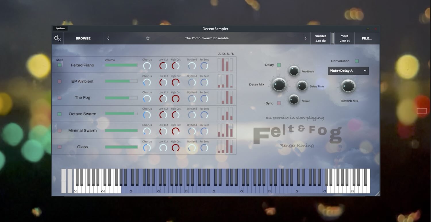Click the TUNE 0.00 st control
Image resolution: width=431 pixels, height=222 pixels.
click(345, 38)
